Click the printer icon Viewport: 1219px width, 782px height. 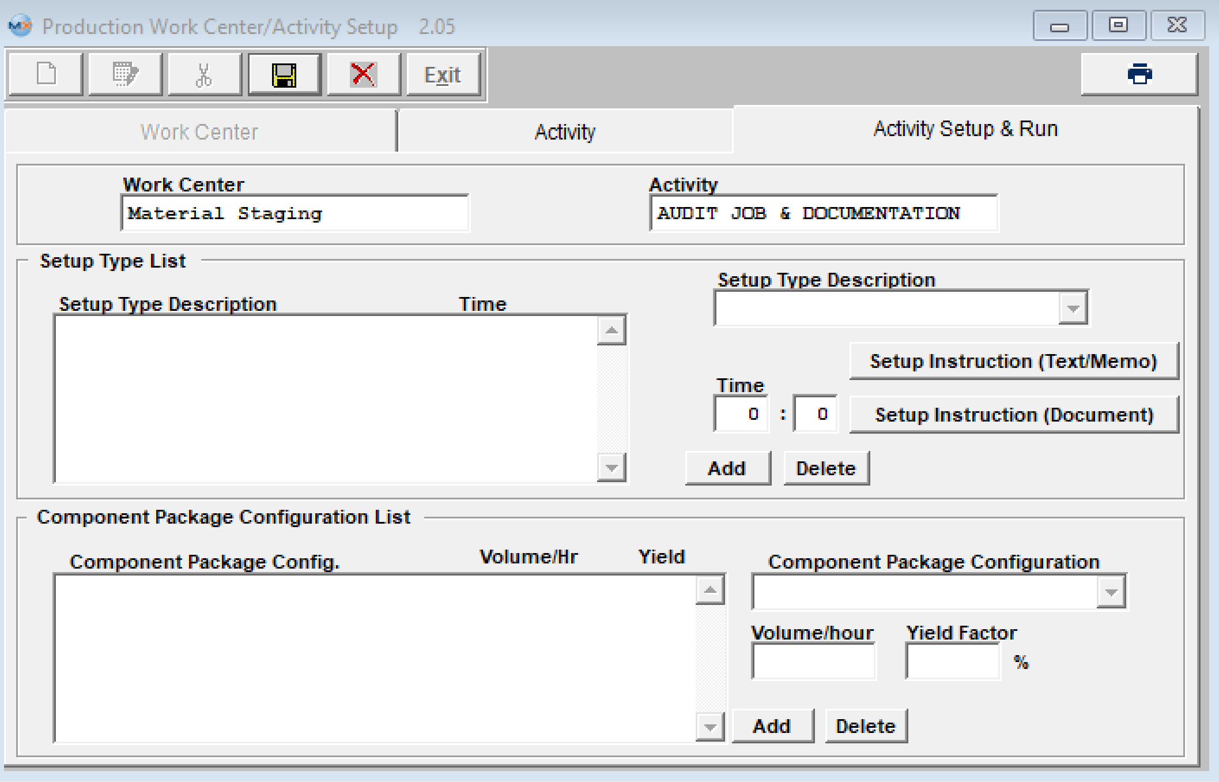[x=1139, y=74]
